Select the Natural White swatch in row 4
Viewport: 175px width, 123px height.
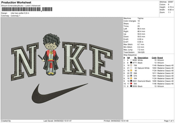tap(131, 68)
